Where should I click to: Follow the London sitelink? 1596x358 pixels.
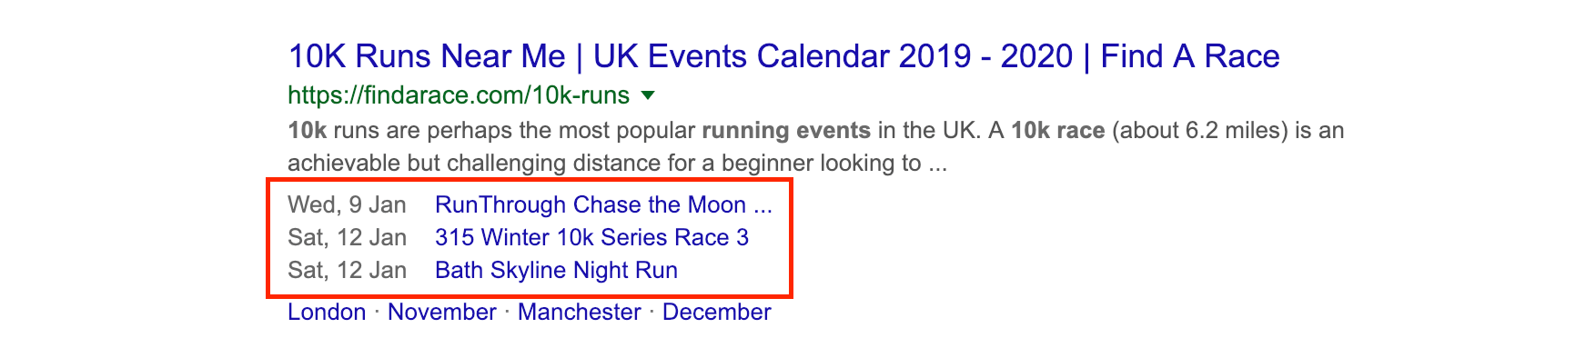(x=327, y=312)
